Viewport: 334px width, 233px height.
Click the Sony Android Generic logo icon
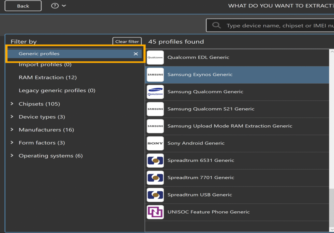pos(155,144)
